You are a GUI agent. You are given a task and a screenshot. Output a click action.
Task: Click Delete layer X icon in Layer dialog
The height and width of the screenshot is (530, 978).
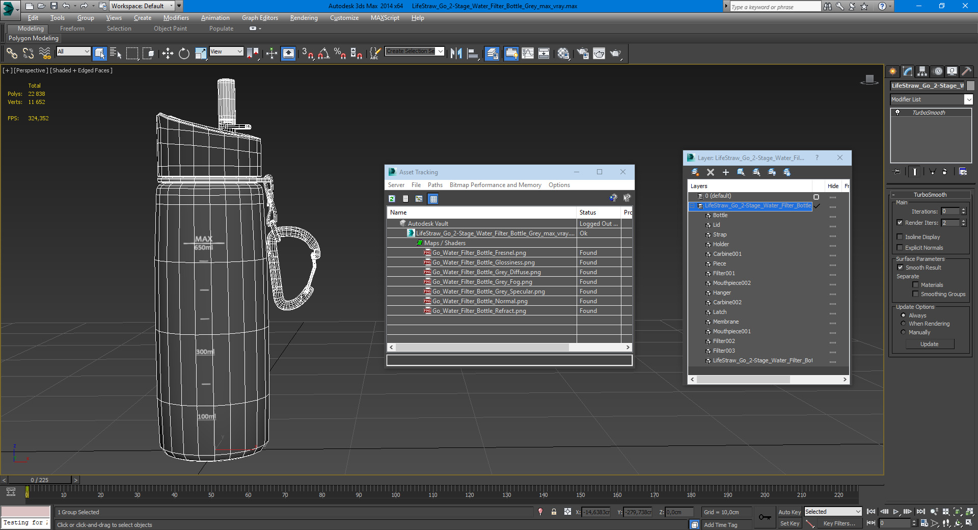pos(711,172)
